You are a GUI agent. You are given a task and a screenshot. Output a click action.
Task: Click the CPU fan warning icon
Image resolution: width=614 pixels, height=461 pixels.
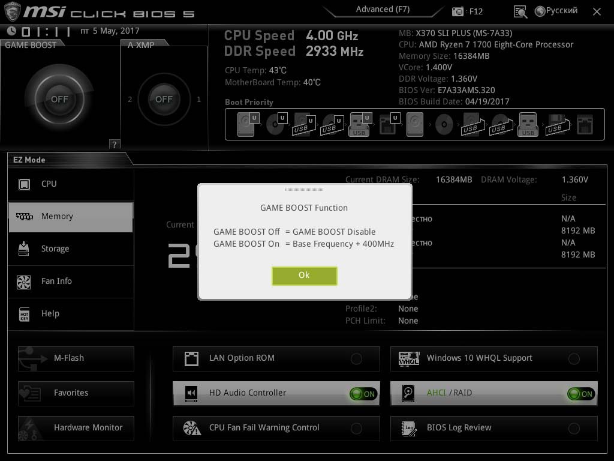coord(192,428)
